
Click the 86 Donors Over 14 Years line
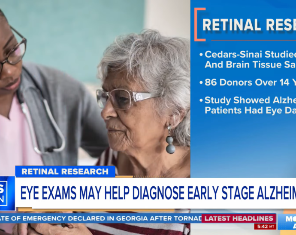[x=251, y=82]
